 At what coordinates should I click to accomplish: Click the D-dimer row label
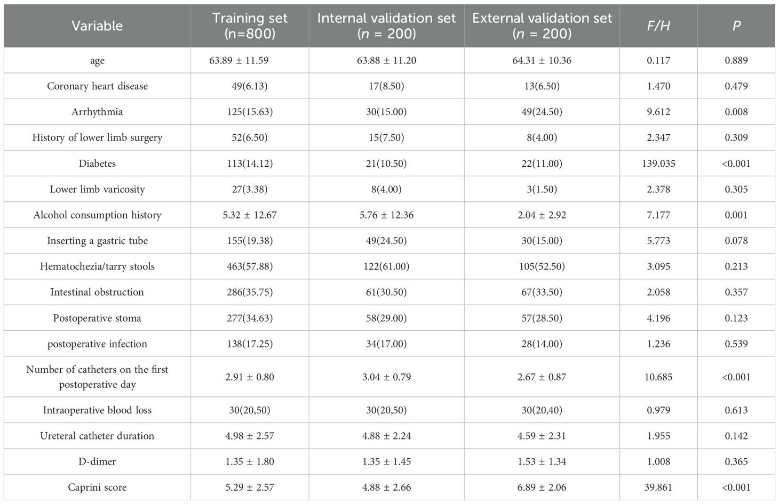(x=97, y=461)
